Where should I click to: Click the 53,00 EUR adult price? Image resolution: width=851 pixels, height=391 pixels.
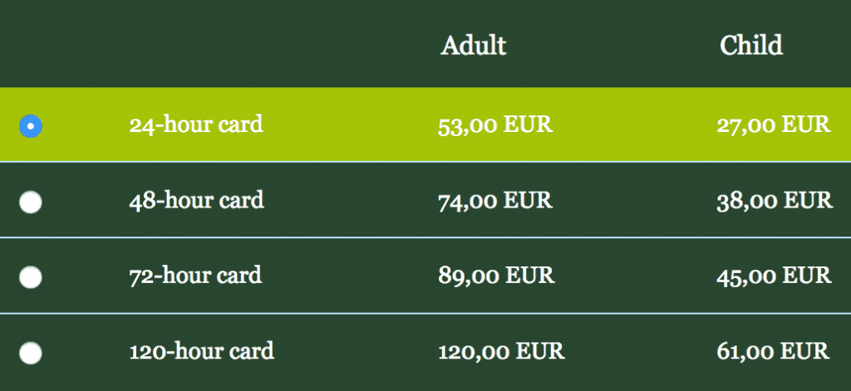[x=495, y=125]
